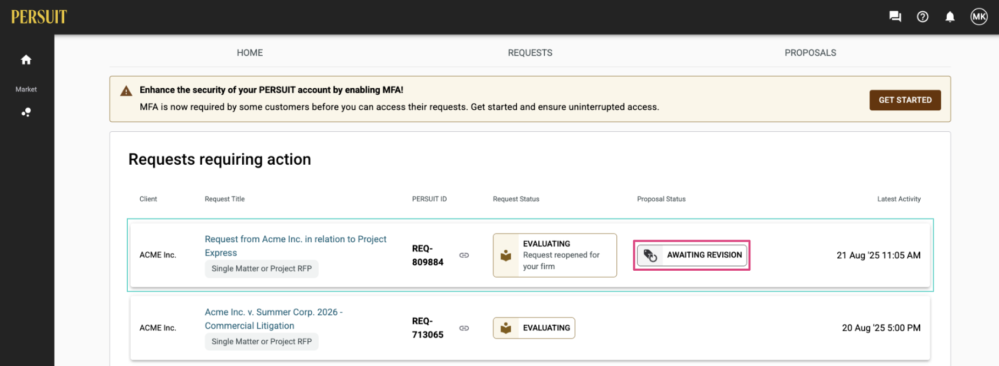
Task: Copy link icon for REQ-713065
Action: 464,328
